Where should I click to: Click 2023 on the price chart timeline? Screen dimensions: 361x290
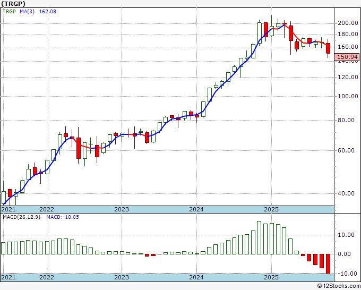(122, 209)
